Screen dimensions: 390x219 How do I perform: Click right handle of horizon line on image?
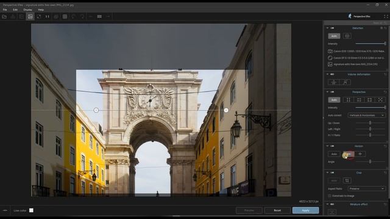tap(226, 110)
